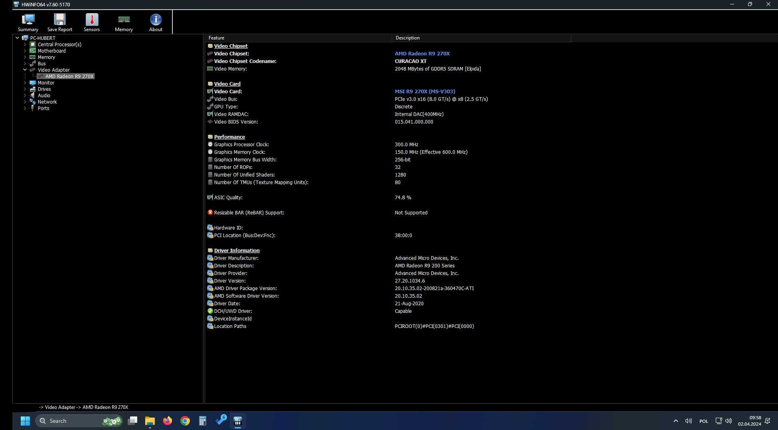778x430 pixels.
Task: Select the Motherboard tree entry
Action: coord(51,51)
